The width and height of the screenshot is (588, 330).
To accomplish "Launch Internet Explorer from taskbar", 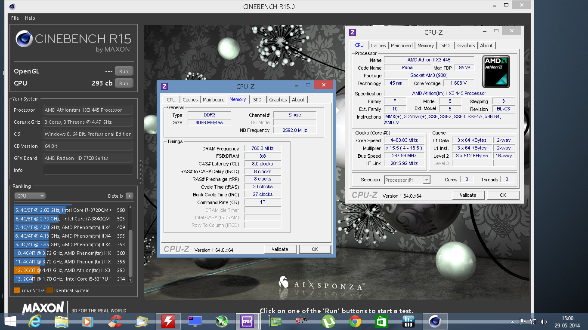I will pyautogui.click(x=35, y=321).
